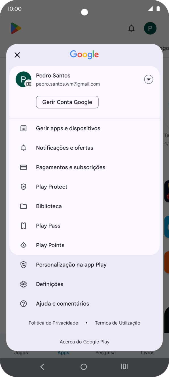169x377 pixels.
Task: Open Gerir Conta Google
Action: pos(67,102)
